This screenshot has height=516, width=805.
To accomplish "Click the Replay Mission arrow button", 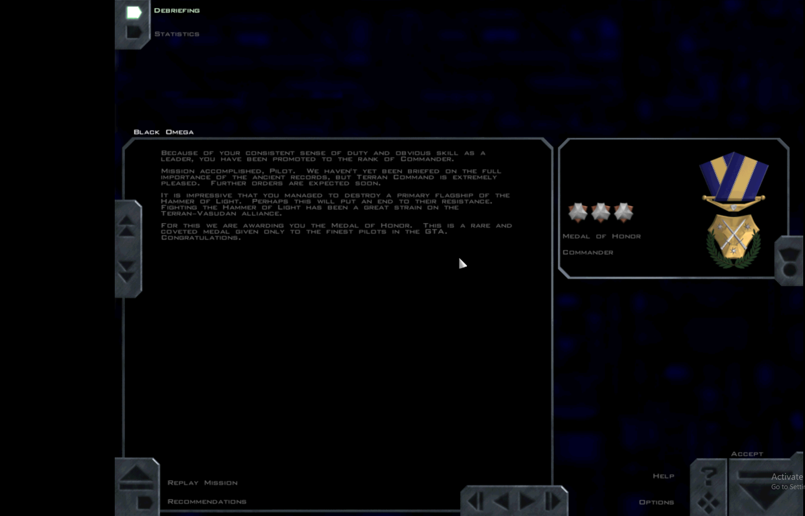I will click(x=136, y=477).
